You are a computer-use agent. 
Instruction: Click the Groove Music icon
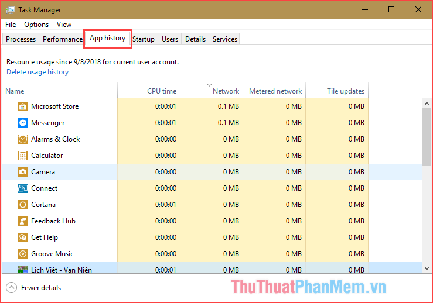[x=23, y=254]
